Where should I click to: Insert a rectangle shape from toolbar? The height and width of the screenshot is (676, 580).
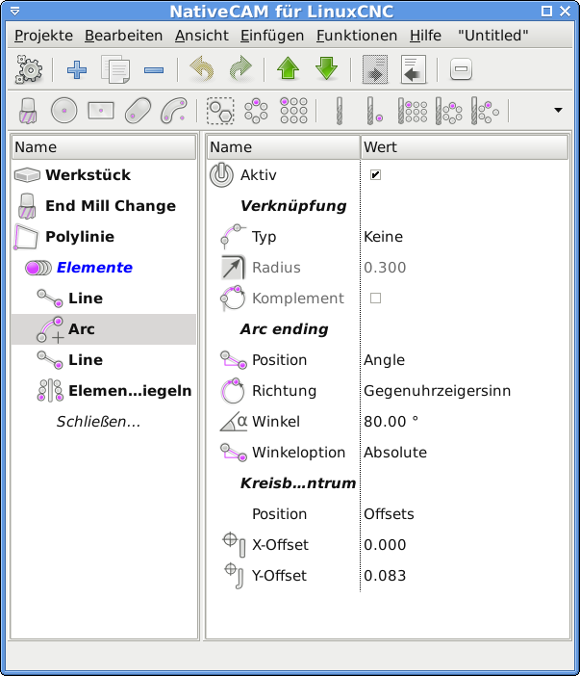(101, 111)
